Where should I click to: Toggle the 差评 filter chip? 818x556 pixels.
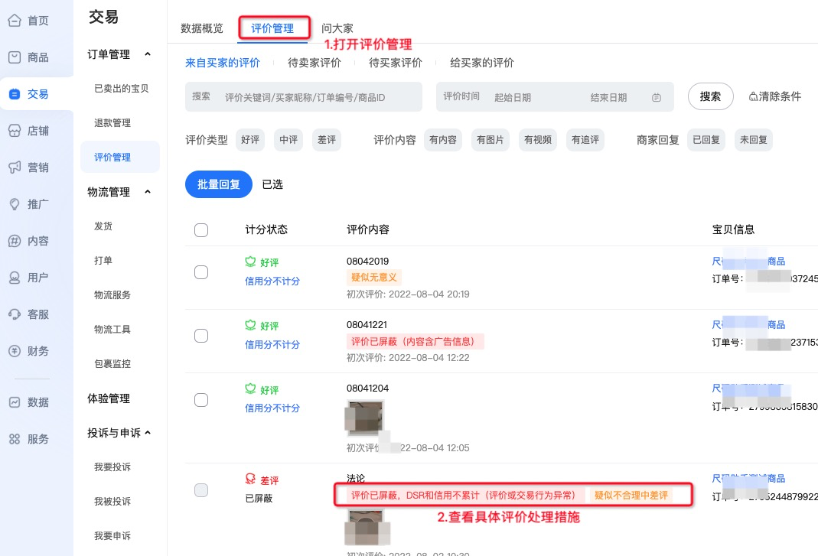pos(327,140)
